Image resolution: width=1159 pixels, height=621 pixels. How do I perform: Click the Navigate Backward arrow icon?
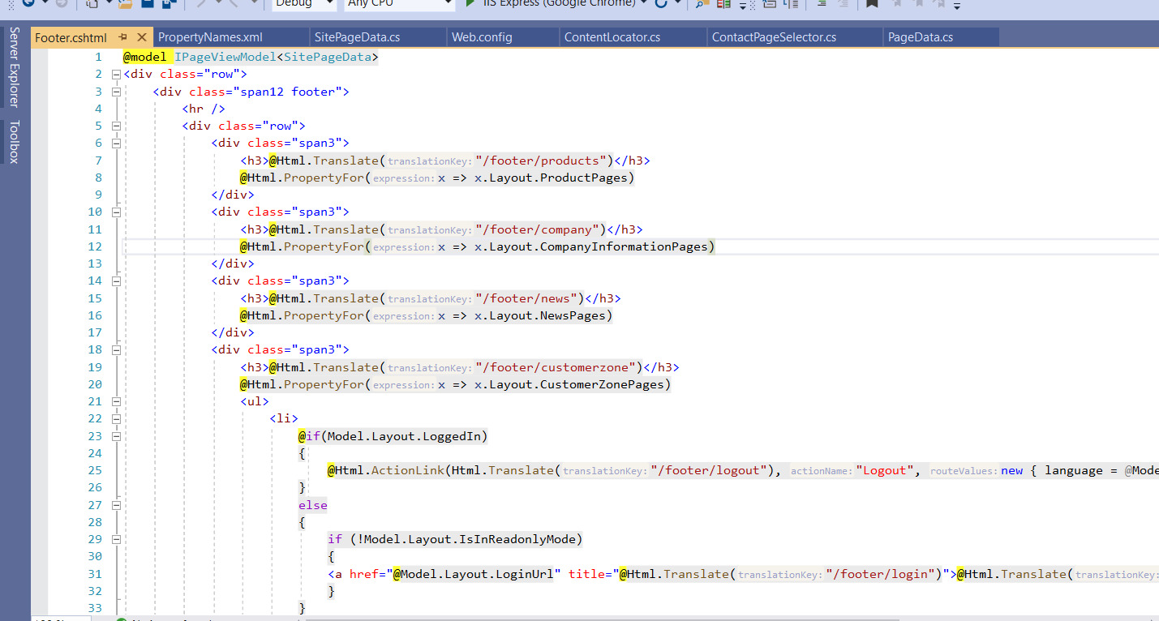coord(28,3)
